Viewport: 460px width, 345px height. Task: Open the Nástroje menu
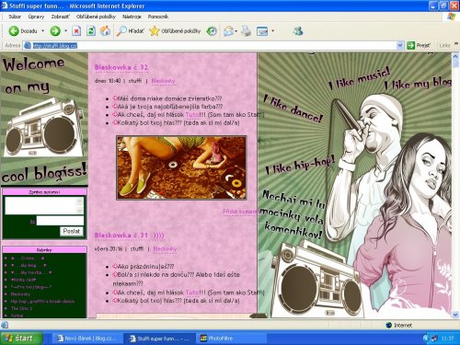pyautogui.click(x=132, y=17)
